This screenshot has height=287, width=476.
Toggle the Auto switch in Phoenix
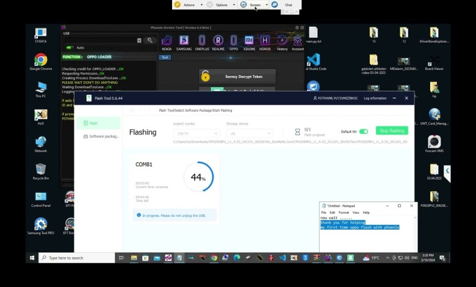[70, 48]
